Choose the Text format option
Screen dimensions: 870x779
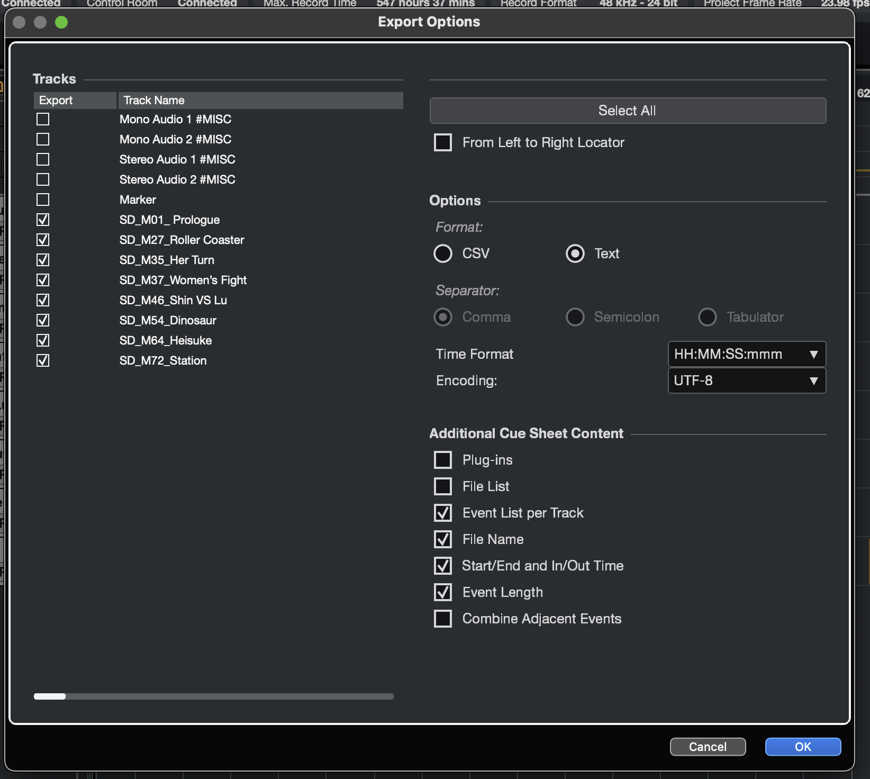point(575,253)
